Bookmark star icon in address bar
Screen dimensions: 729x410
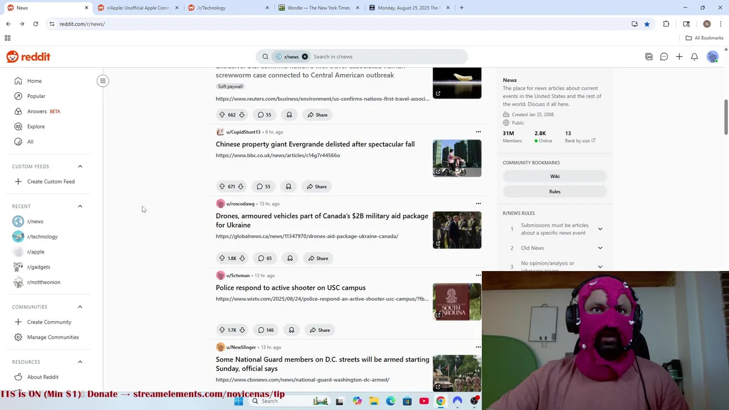coord(647,24)
